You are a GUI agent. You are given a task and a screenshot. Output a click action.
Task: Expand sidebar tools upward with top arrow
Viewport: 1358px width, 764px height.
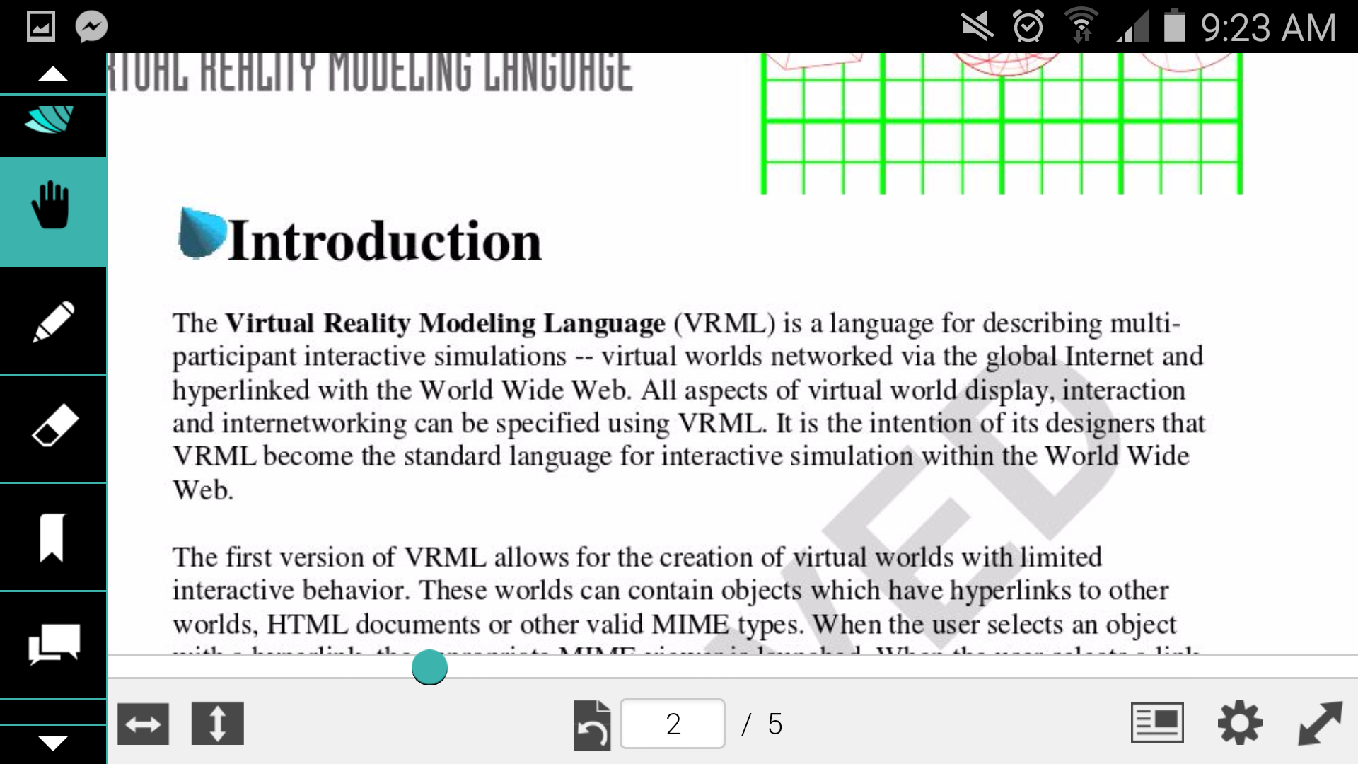(53, 74)
